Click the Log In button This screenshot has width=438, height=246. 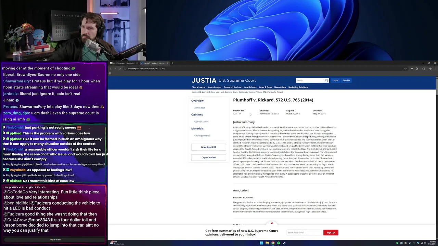tap(335, 80)
